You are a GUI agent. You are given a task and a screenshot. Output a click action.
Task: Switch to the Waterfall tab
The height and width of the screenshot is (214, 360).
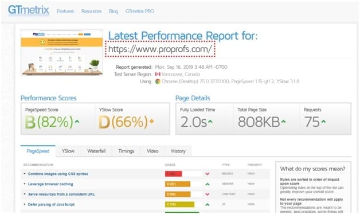click(96, 151)
